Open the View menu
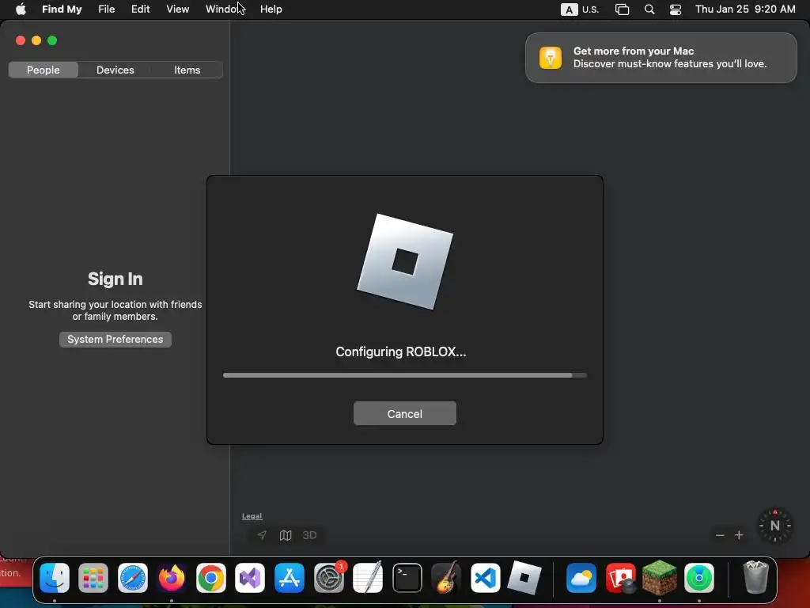This screenshot has height=608, width=810. pyautogui.click(x=178, y=9)
